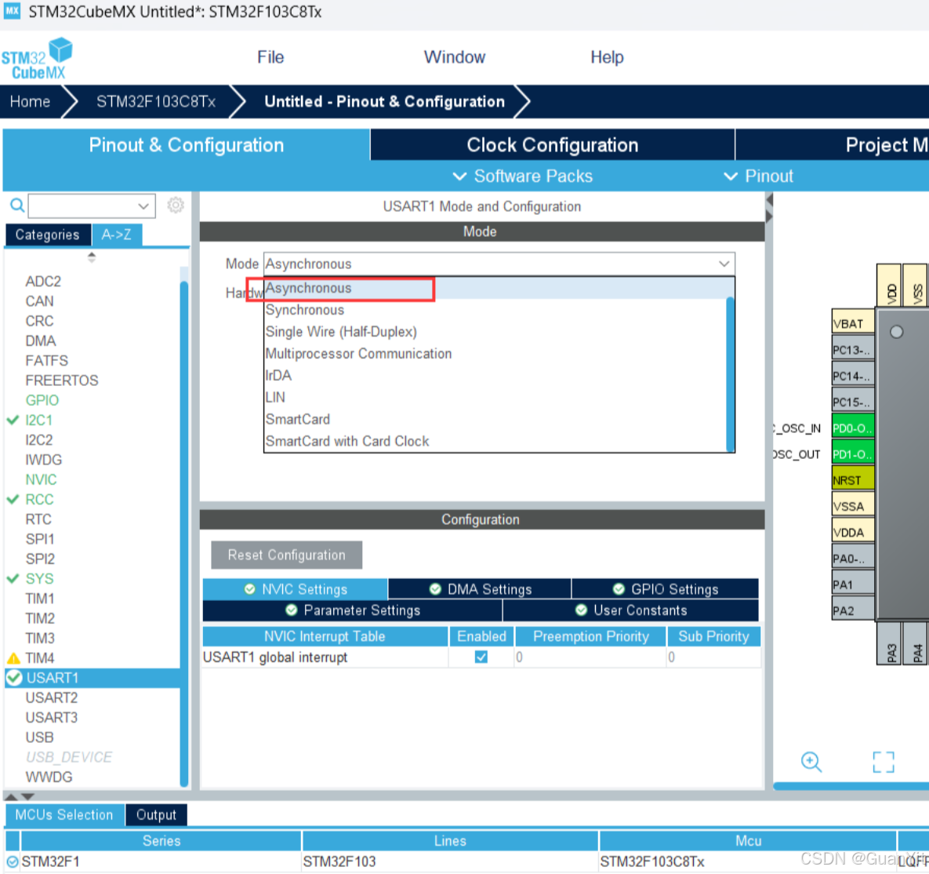Click the STM32CubeMX logo icon
This screenshot has height=874, width=929.
pyautogui.click(x=37, y=58)
